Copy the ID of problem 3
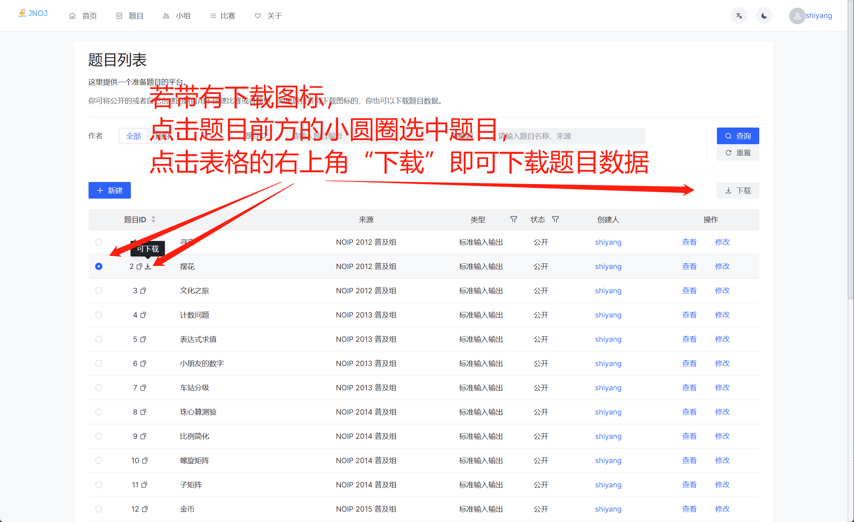This screenshot has height=522, width=854. (x=143, y=291)
